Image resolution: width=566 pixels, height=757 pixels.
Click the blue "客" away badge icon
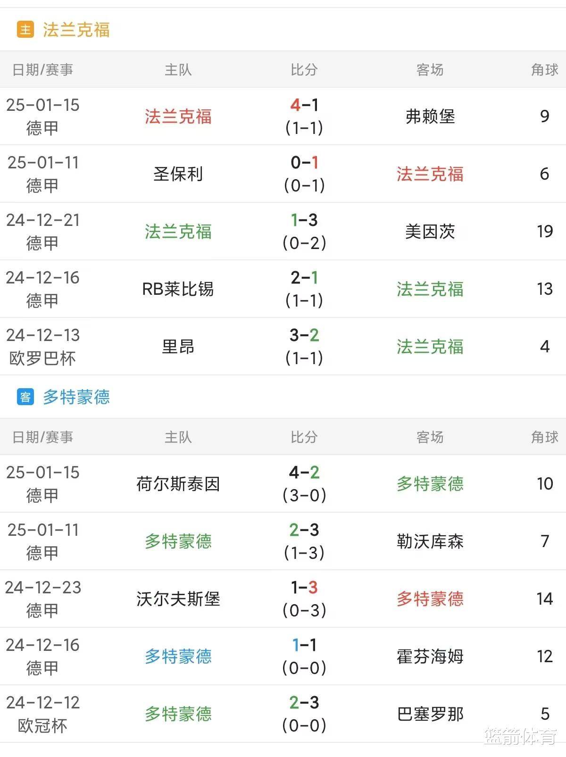(x=25, y=398)
